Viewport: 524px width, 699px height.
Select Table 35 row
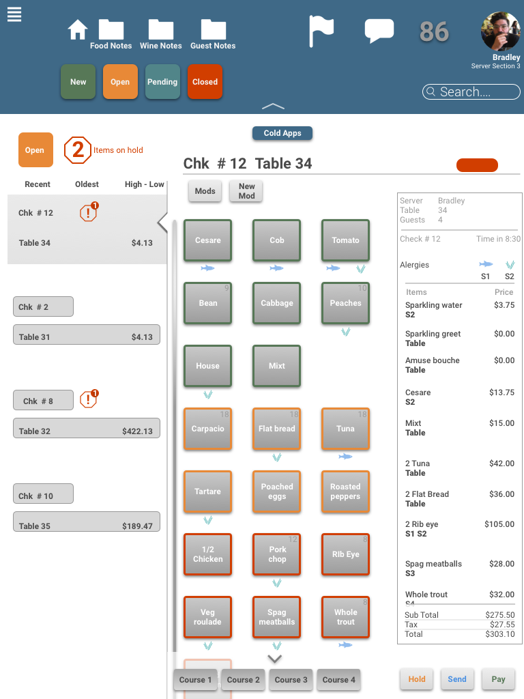click(87, 522)
